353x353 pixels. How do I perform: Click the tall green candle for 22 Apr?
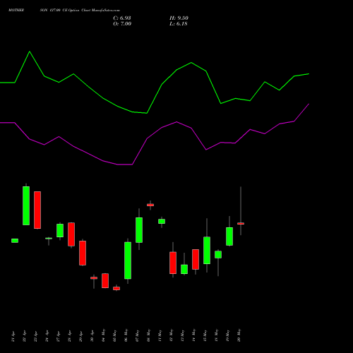tap(26, 205)
